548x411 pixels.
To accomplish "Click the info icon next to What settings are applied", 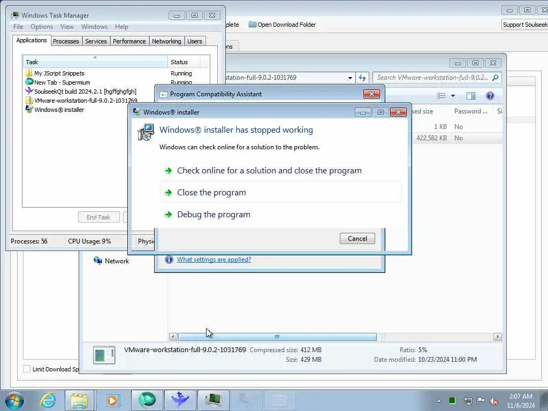I will (x=169, y=260).
